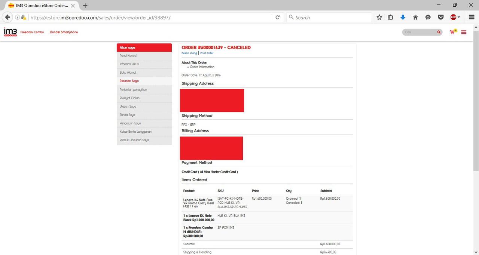Open the red site menu icon
Viewport: 479px width, 255px height.
click(x=464, y=32)
